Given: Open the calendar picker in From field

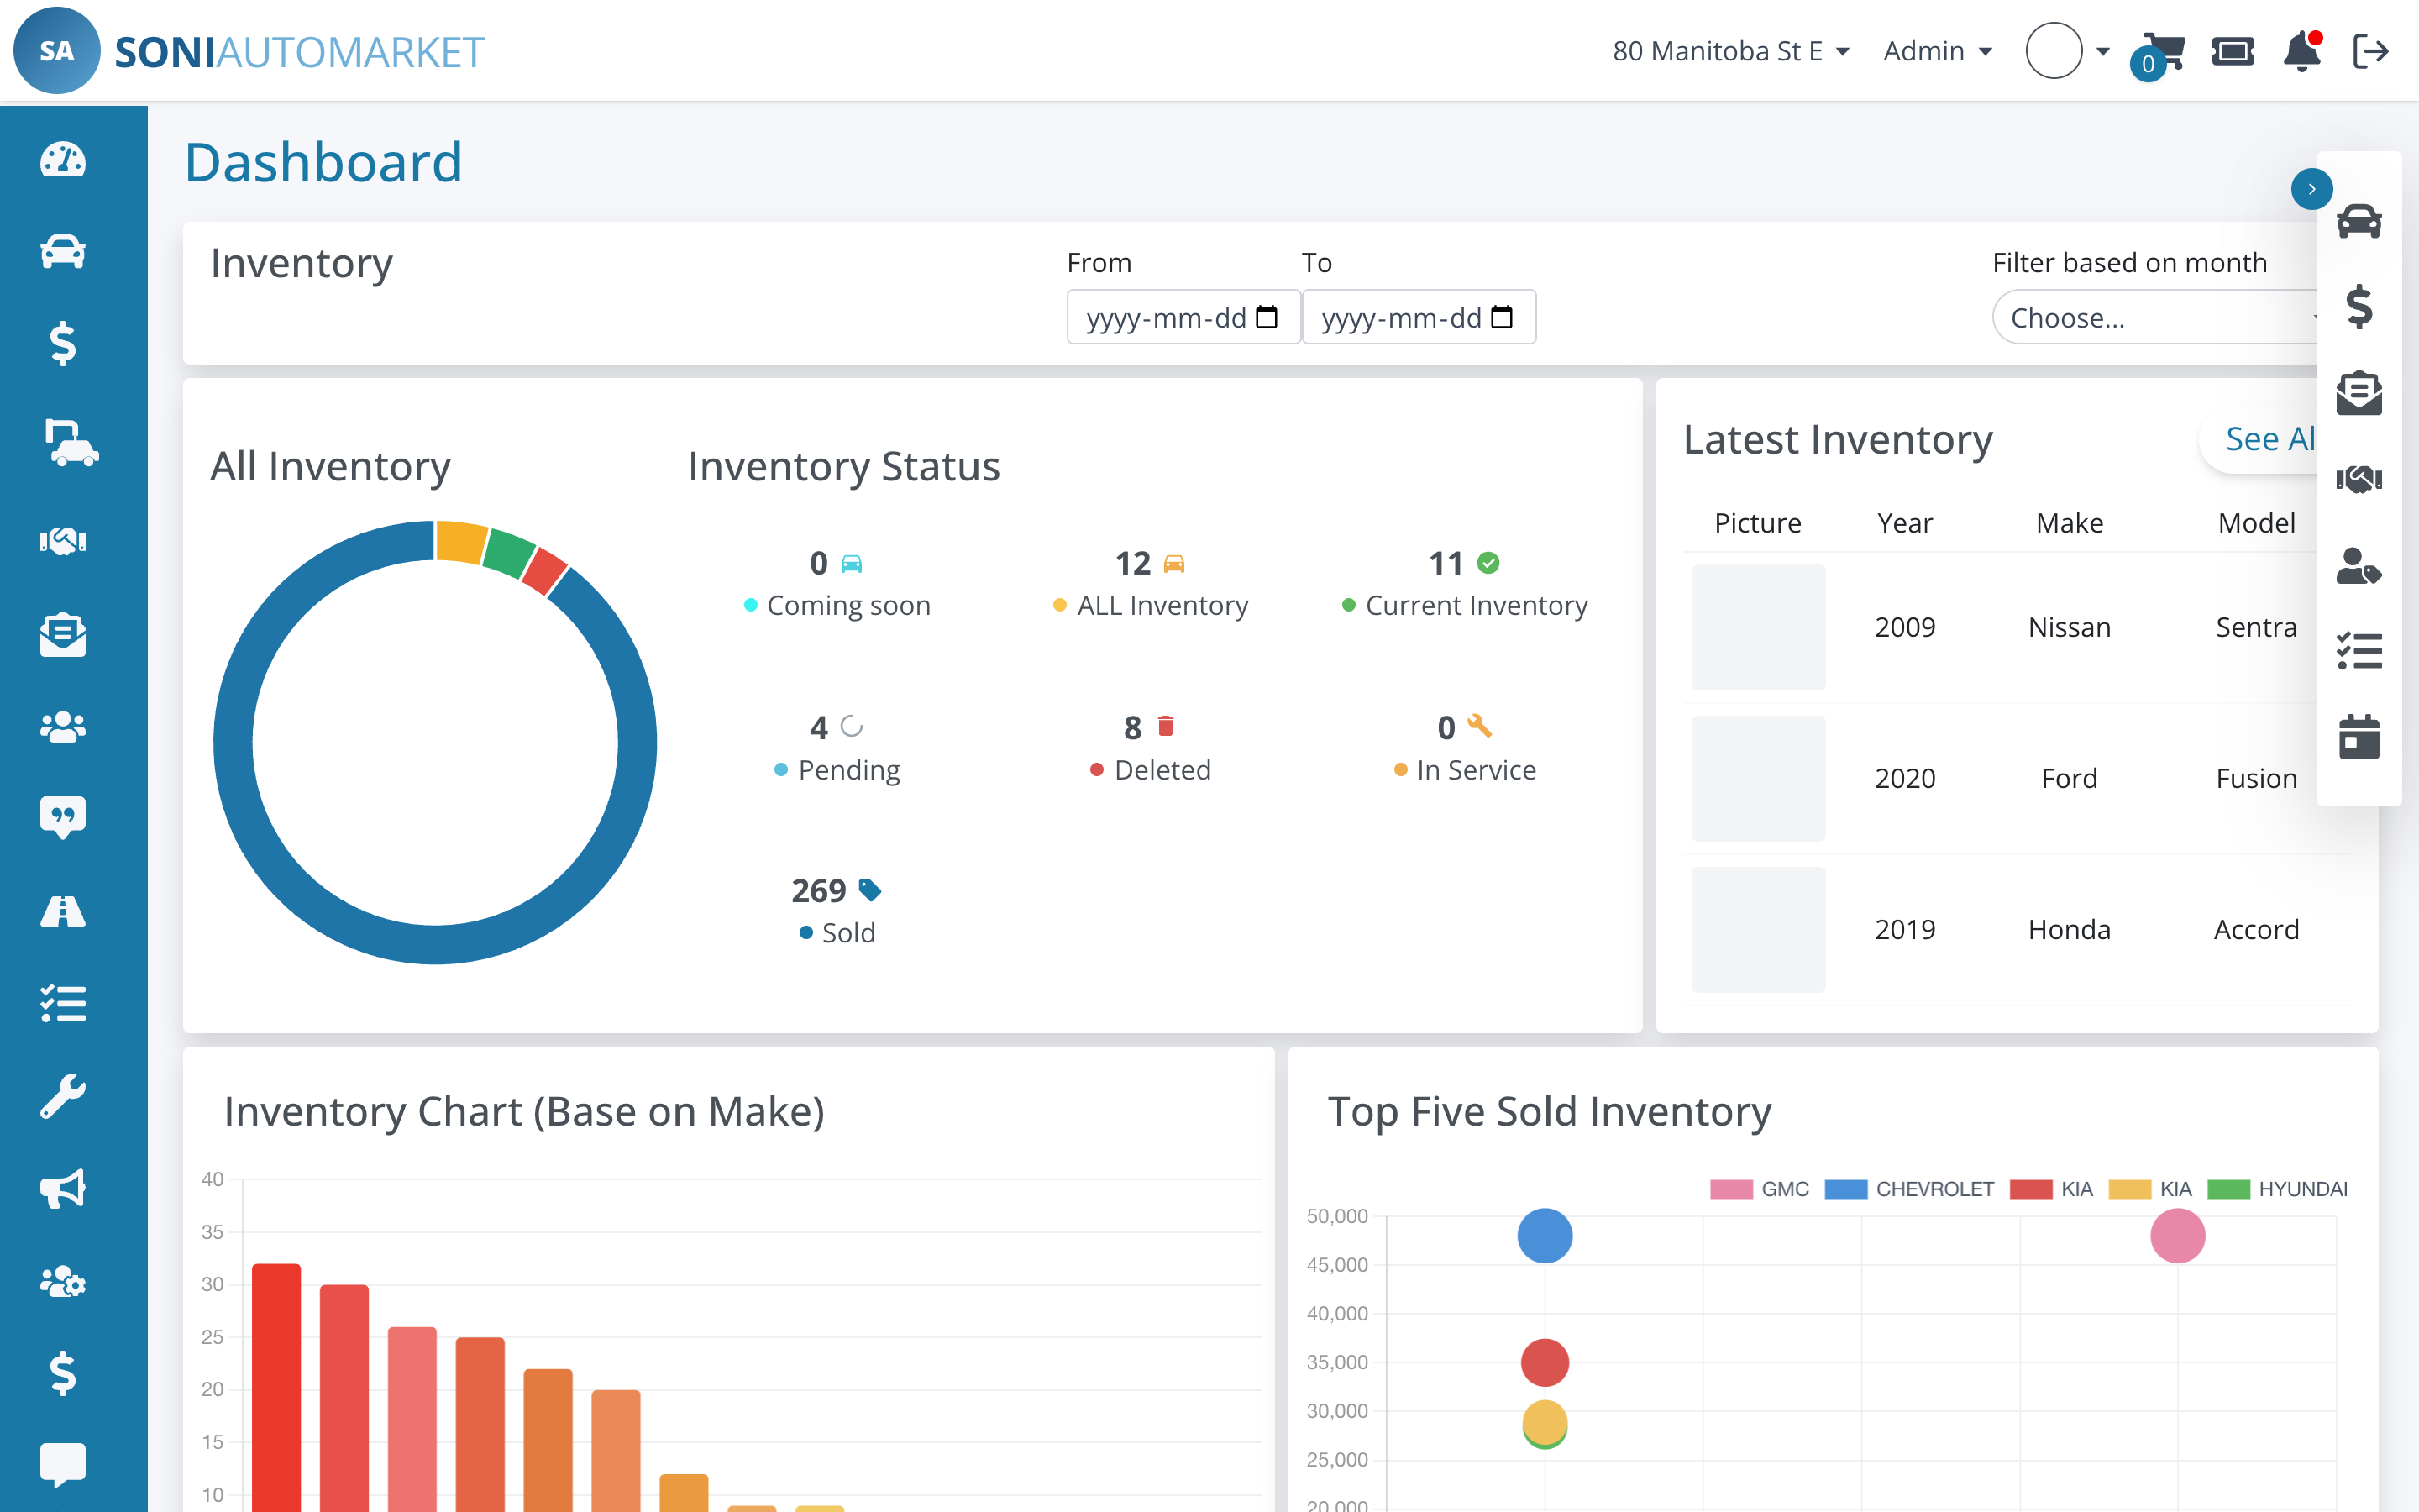Looking at the screenshot, I should [x=1267, y=317].
